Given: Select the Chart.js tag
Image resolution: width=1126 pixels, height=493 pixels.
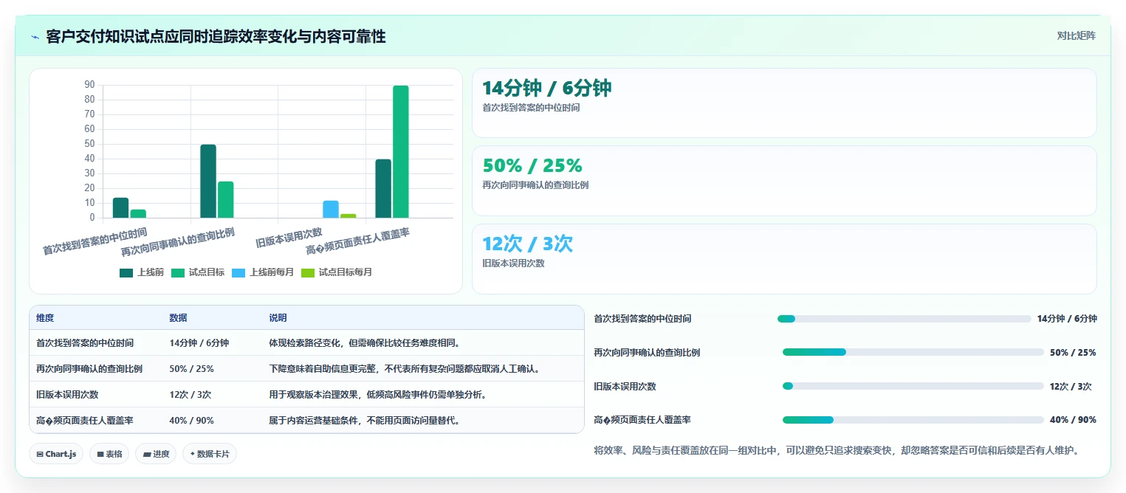Looking at the screenshot, I should click(57, 454).
